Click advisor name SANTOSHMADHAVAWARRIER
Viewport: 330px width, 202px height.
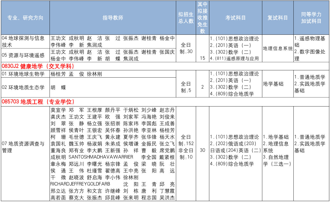tap(101, 157)
